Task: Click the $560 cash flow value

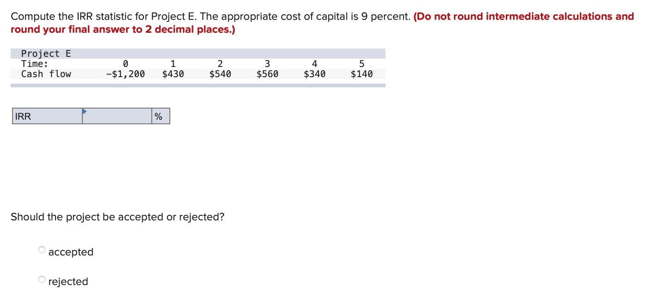Action: pos(267,74)
